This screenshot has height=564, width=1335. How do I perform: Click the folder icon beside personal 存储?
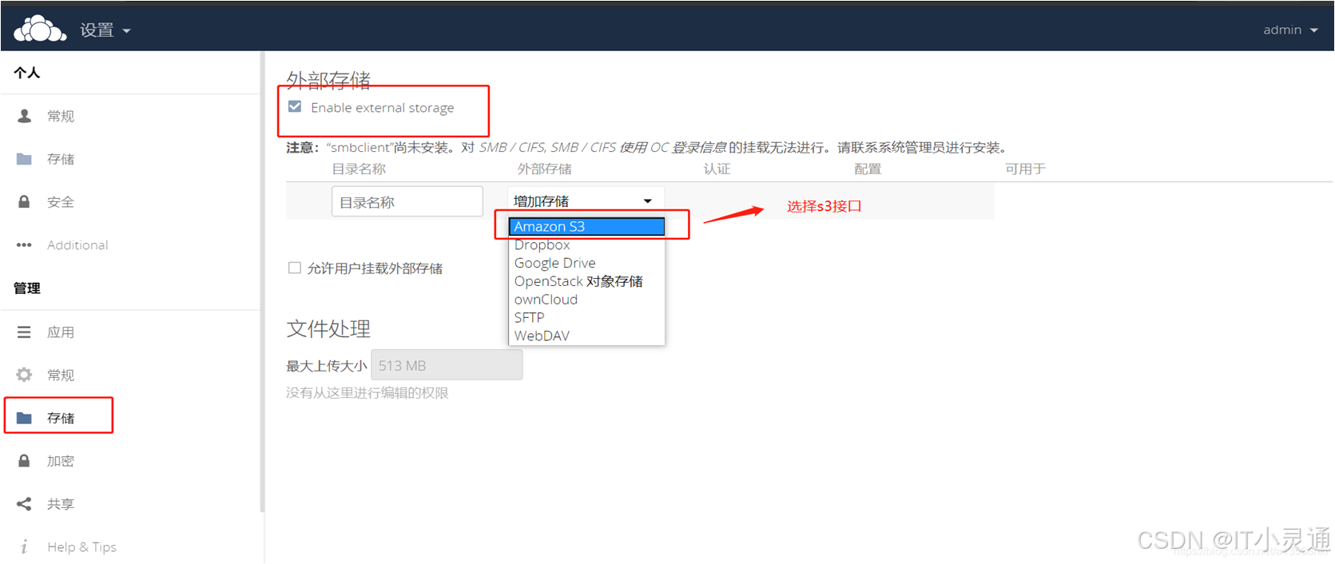pyautogui.click(x=25, y=159)
